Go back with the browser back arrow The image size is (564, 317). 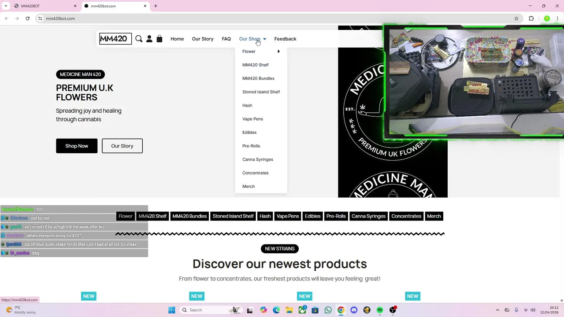(x=6, y=18)
